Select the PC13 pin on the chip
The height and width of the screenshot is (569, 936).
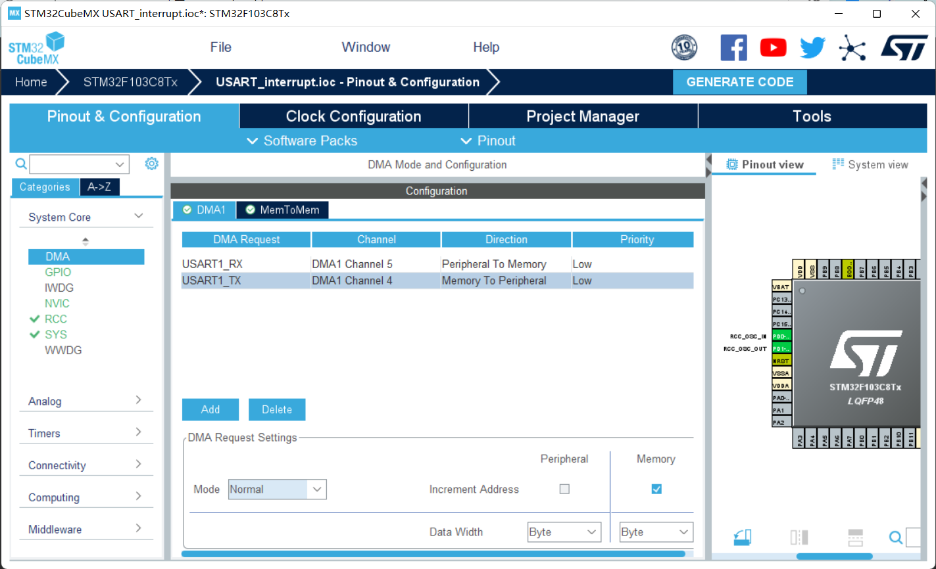coord(781,300)
